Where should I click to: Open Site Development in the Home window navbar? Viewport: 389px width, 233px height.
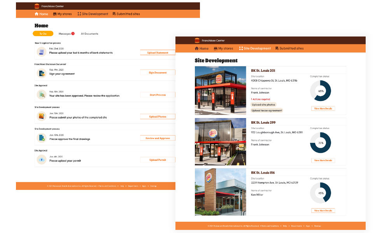pos(93,14)
